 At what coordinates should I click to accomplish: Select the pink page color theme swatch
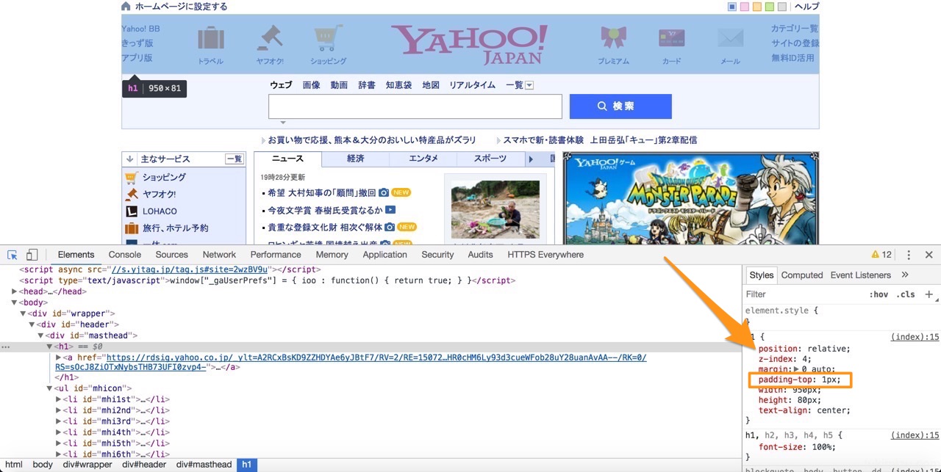coord(745,7)
